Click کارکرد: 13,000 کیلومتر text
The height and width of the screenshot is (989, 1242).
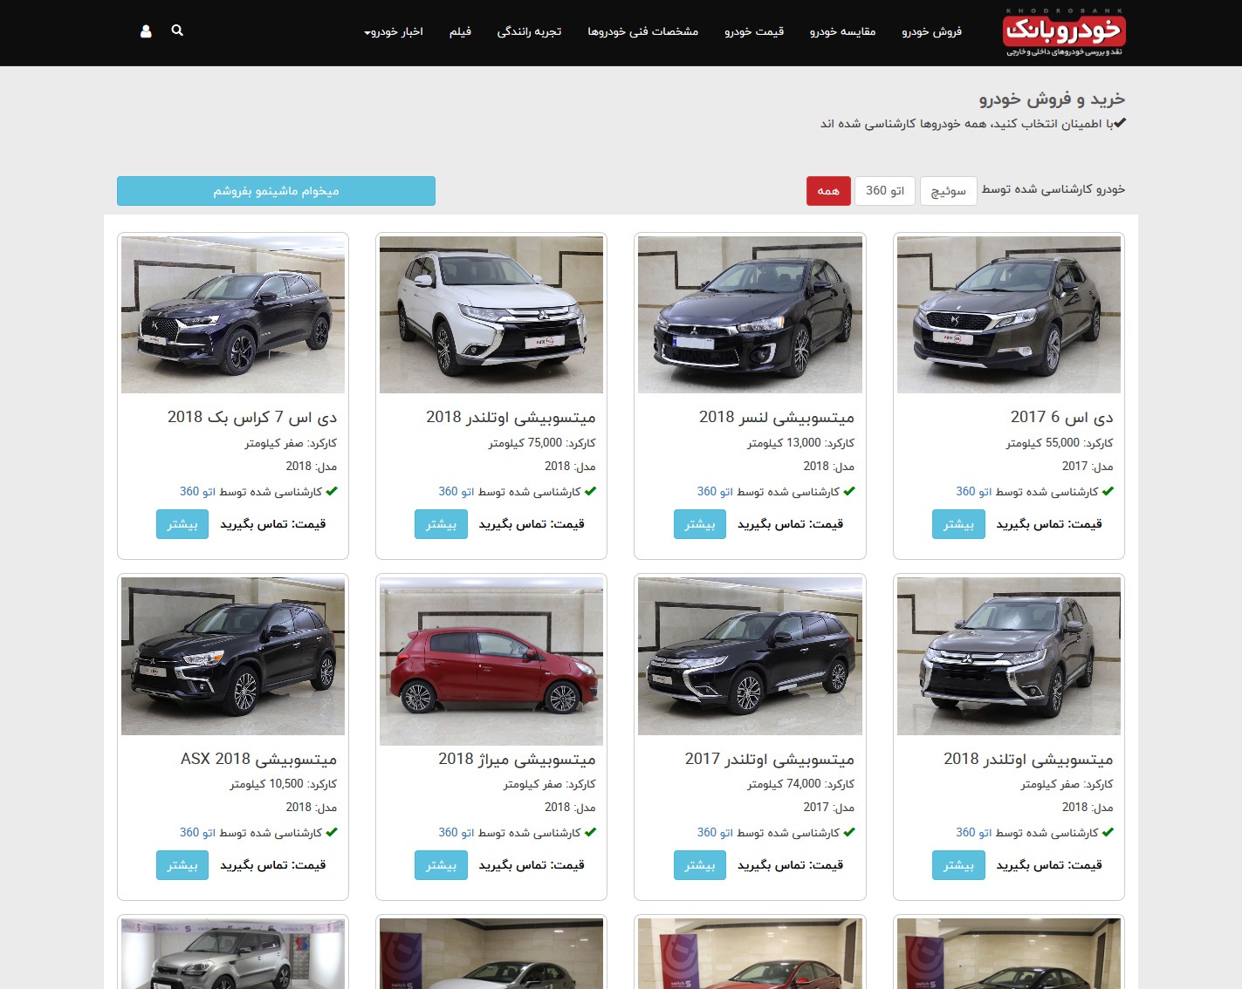click(800, 443)
